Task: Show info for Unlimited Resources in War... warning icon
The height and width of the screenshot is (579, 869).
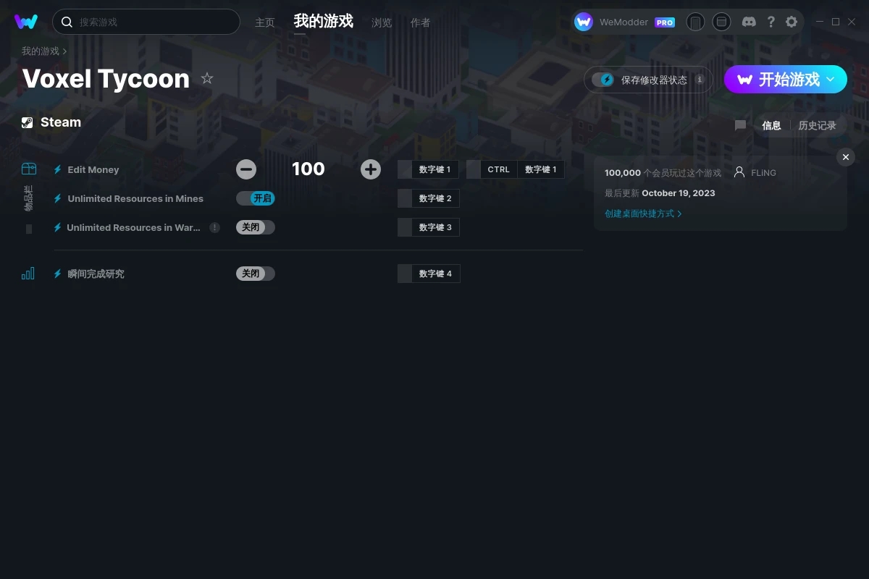Action: (215, 227)
